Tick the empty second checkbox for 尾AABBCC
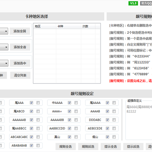 point(38,128)
